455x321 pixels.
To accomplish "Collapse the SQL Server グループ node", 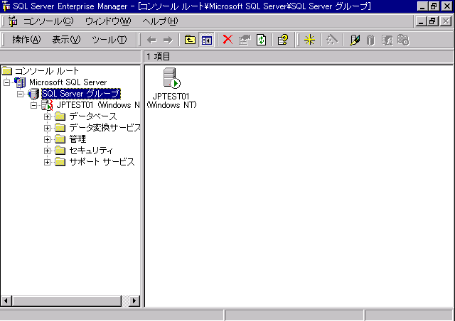I will (x=20, y=94).
